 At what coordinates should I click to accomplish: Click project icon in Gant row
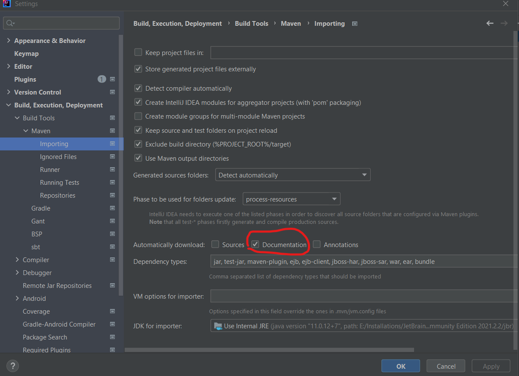(x=113, y=221)
